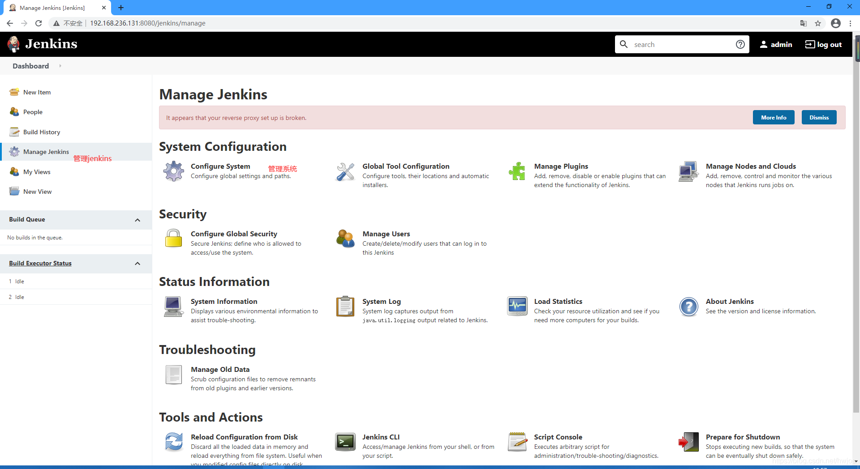Click the Script Console notepad icon
Image resolution: width=860 pixels, height=469 pixels.
pos(517,442)
